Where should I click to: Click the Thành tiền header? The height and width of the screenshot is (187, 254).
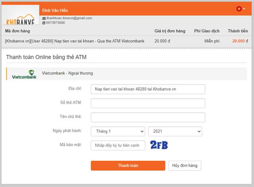[x=238, y=31]
